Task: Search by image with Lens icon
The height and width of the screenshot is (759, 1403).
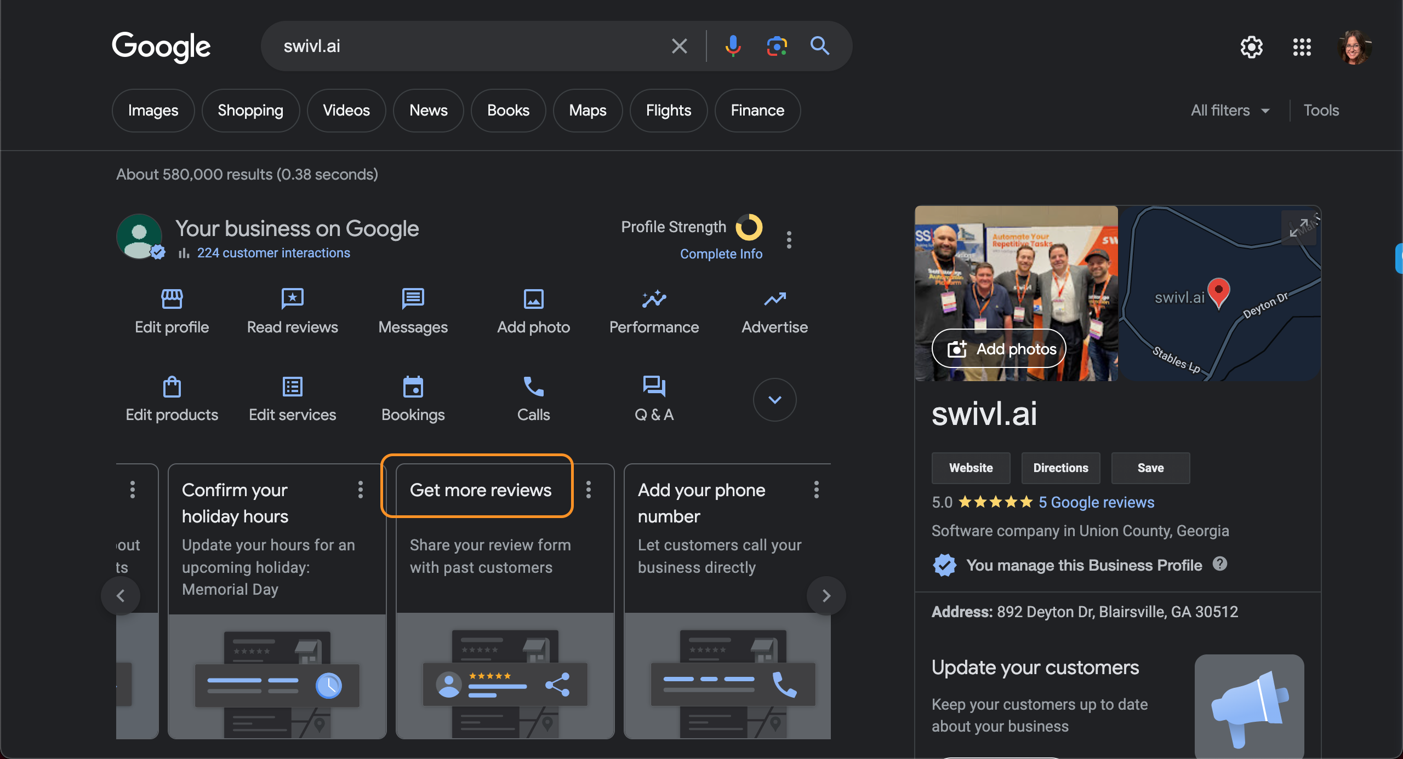Action: pyautogui.click(x=777, y=46)
